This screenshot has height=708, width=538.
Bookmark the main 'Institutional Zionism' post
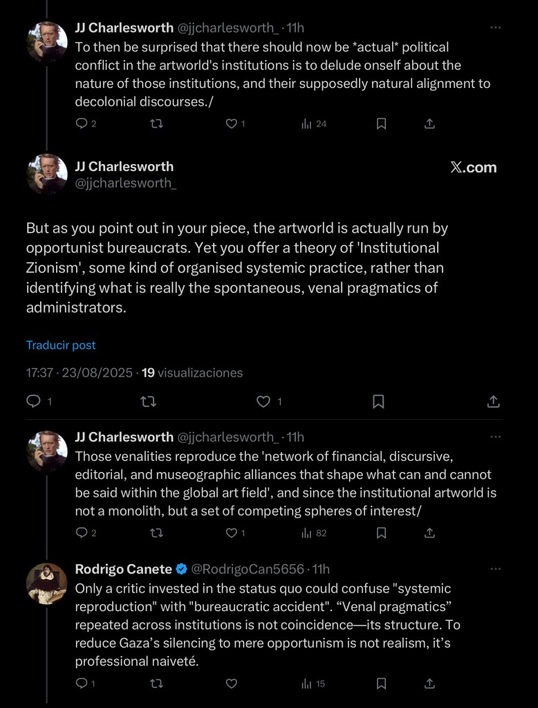coord(378,401)
